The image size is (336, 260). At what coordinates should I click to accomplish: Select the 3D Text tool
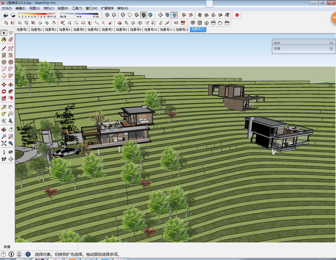coord(11,121)
